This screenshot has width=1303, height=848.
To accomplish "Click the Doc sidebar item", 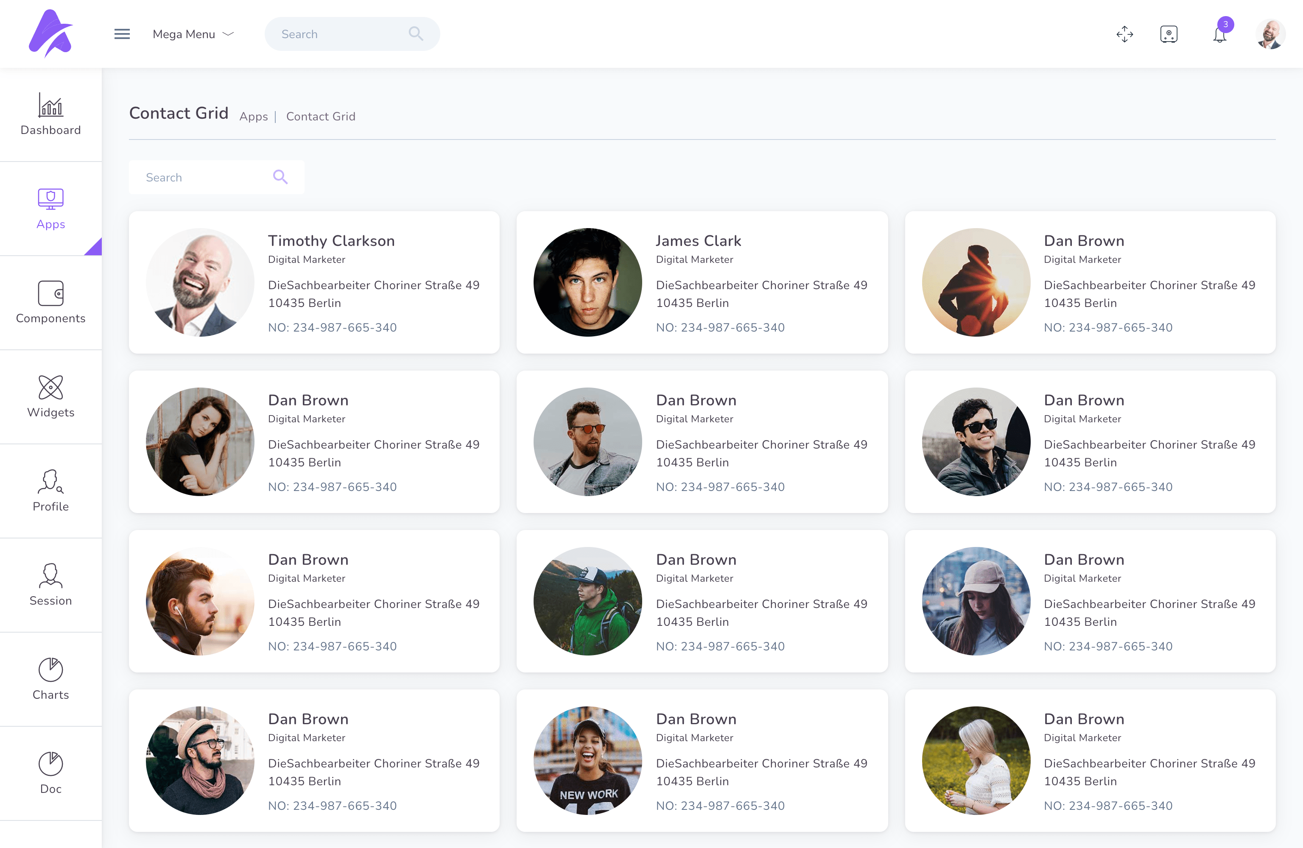I will [x=50, y=773].
